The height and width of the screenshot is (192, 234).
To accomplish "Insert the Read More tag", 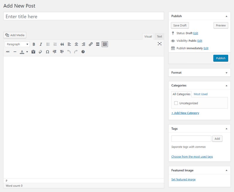I will (x=98, y=44).
